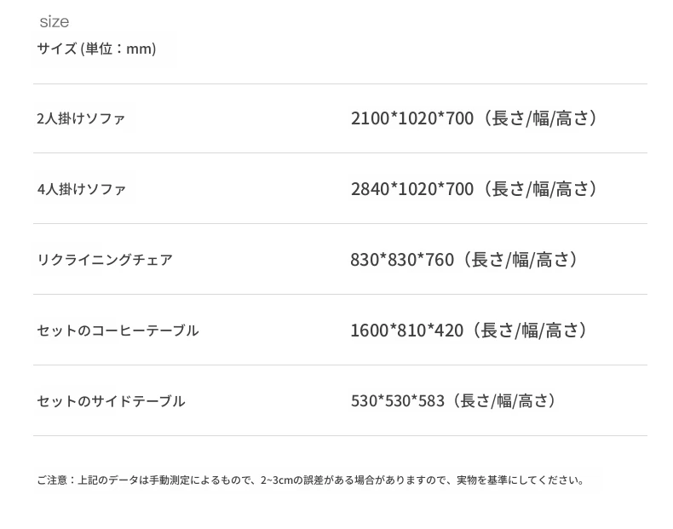Click (長さ/幅/高さ) in the コーヒーテーブル row
The height and width of the screenshot is (529, 673).
530,330
